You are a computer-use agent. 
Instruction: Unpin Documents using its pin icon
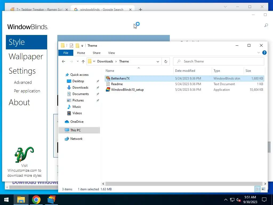[98, 94]
